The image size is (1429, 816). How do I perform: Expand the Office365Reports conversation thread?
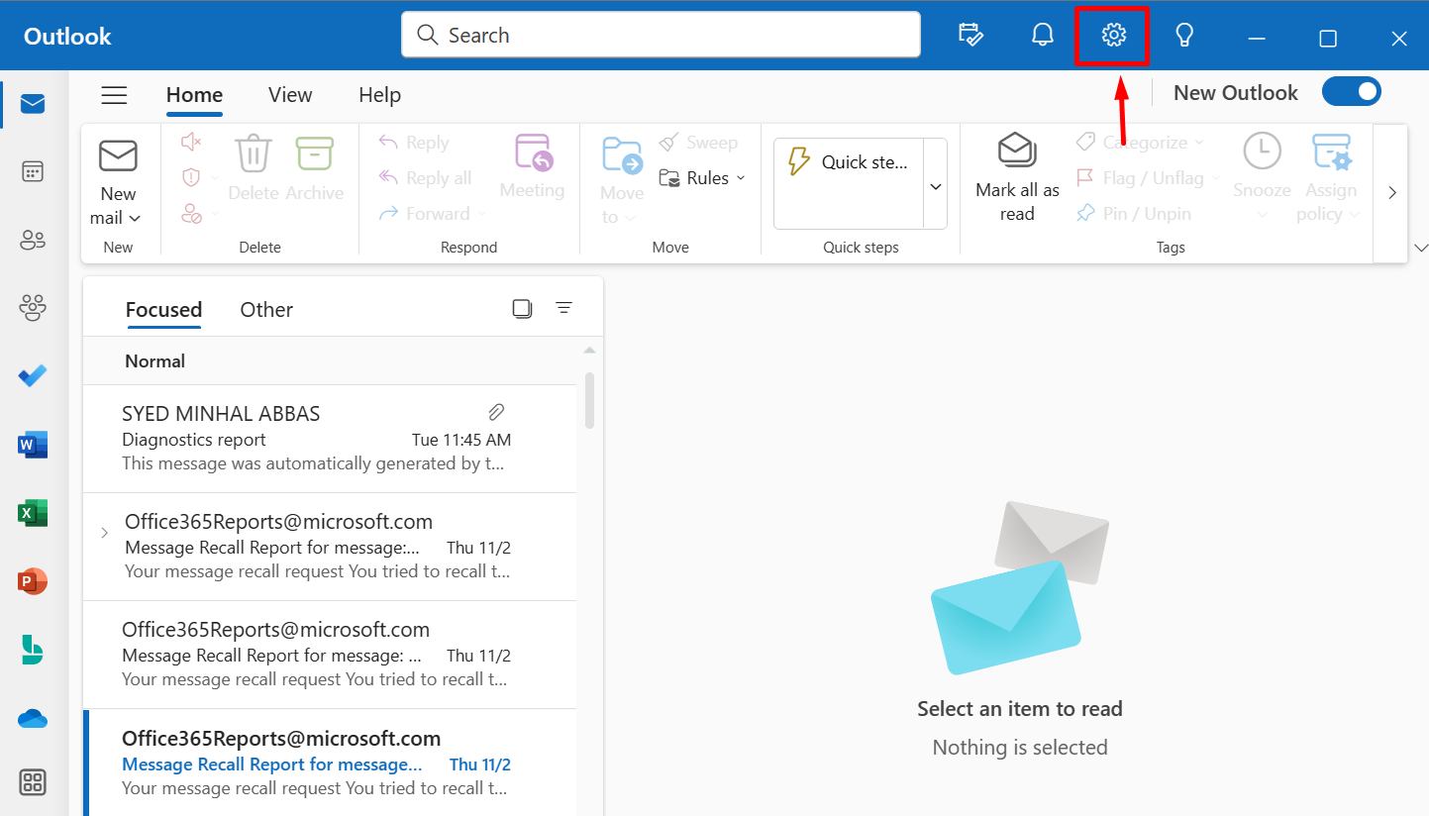[x=105, y=533]
